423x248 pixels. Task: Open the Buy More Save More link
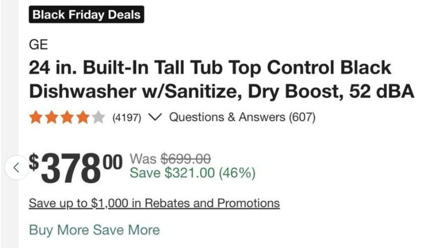(94, 230)
